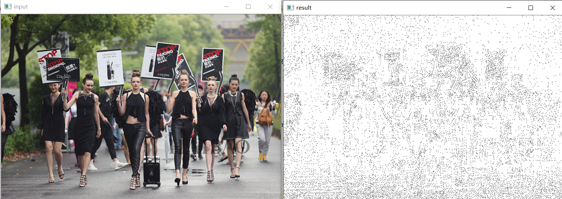
Task: Maximize the input window
Action: coord(248,7)
